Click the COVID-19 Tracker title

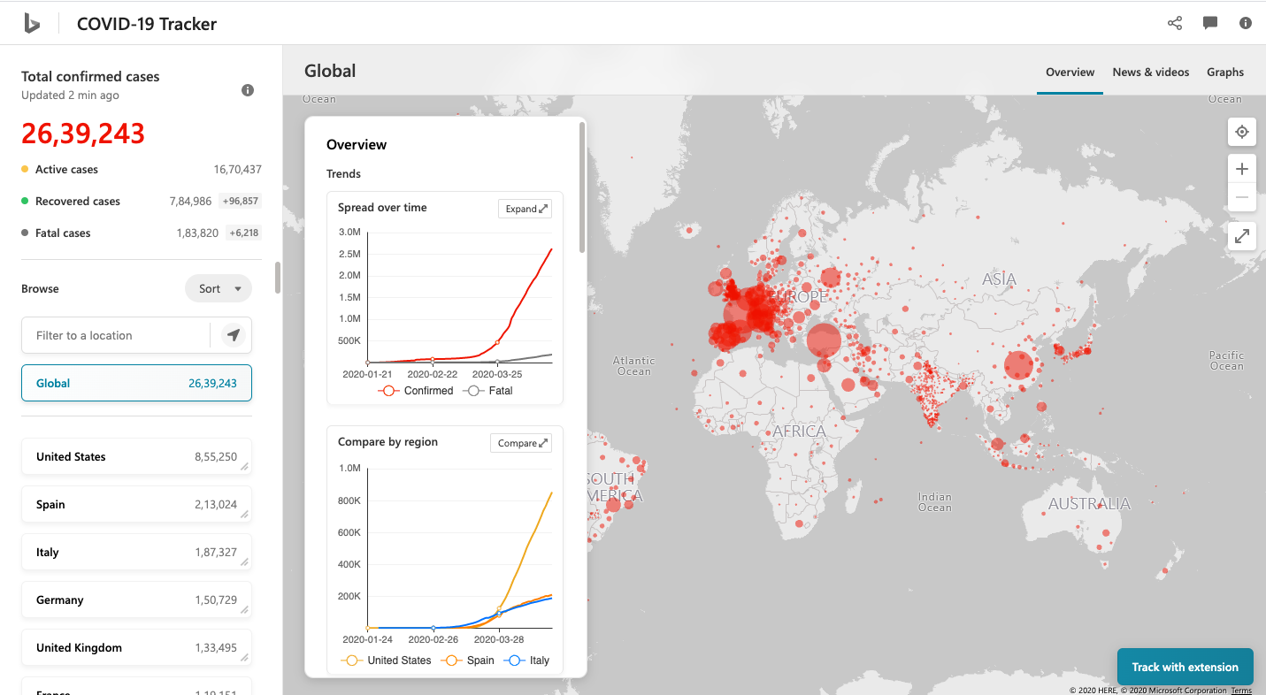(147, 24)
